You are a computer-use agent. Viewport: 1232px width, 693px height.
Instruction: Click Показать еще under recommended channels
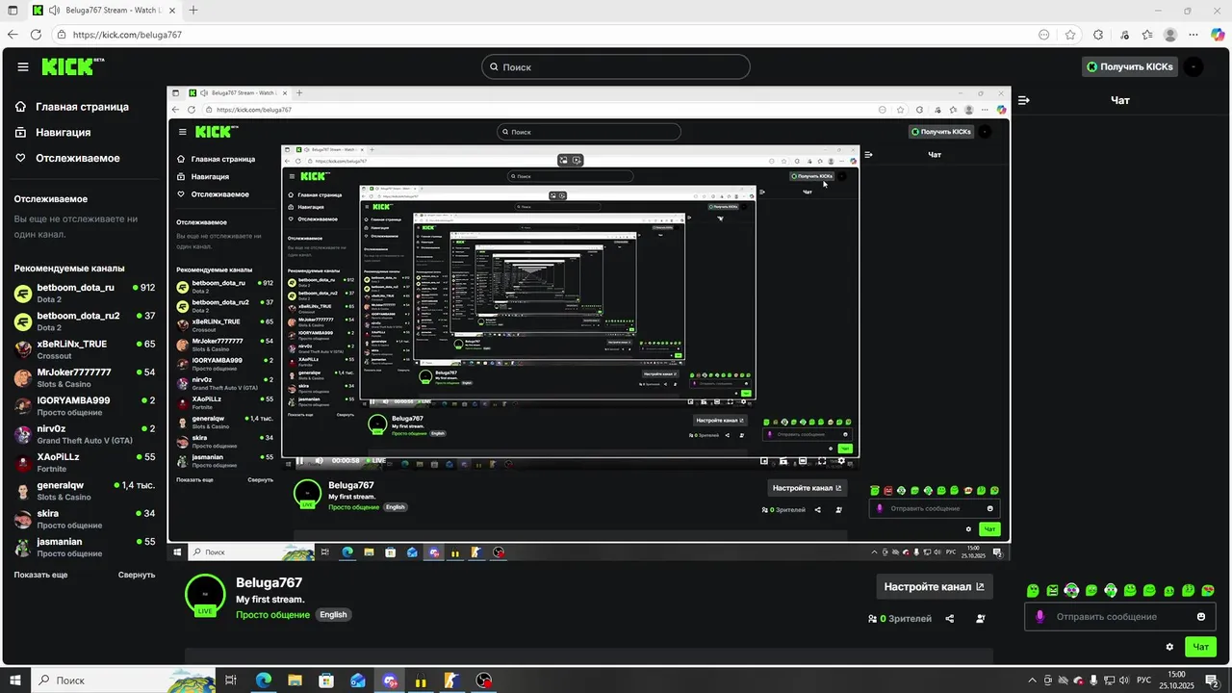click(40, 575)
